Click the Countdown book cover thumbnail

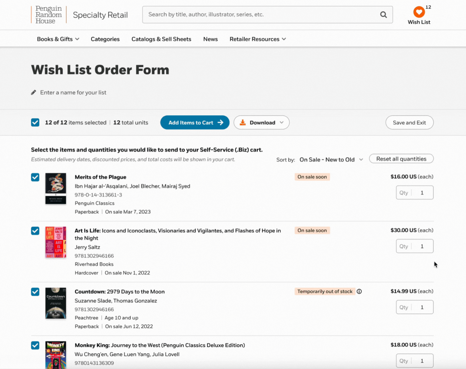click(56, 303)
